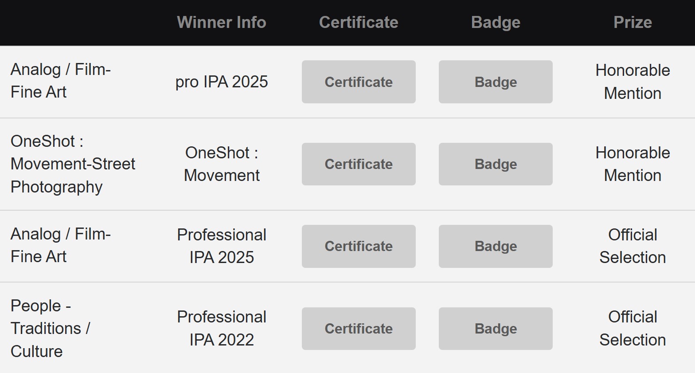
Task: Download Certificate for OneShot Movement-Street Photography
Action: click(x=359, y=164)
